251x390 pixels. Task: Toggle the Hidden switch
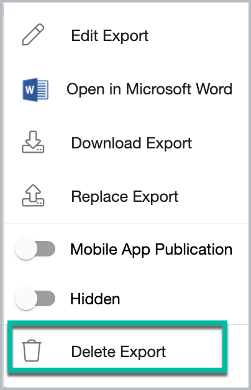[35, 299]
